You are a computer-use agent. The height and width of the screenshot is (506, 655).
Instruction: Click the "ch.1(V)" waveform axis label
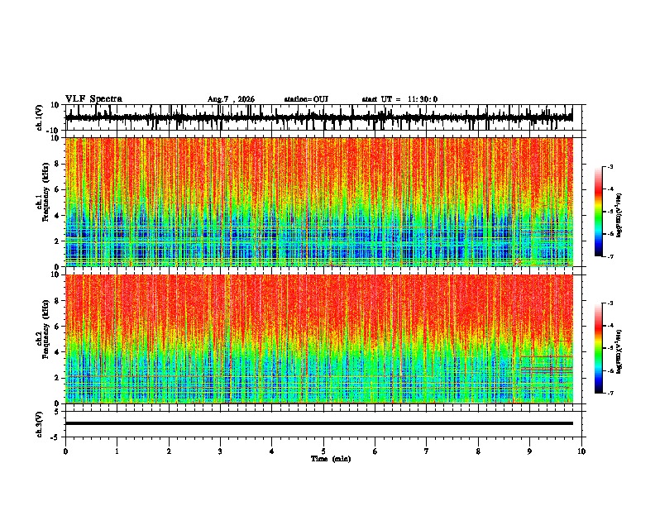click(x=40, y=117)
